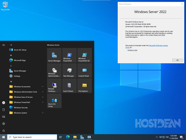This screenshot has height=140, width=186.
Task: Open the volume tray icon
Action: pos(167,137)
